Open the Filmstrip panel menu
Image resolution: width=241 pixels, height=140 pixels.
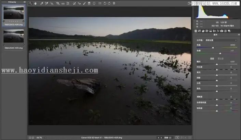(x=25, y=2)
